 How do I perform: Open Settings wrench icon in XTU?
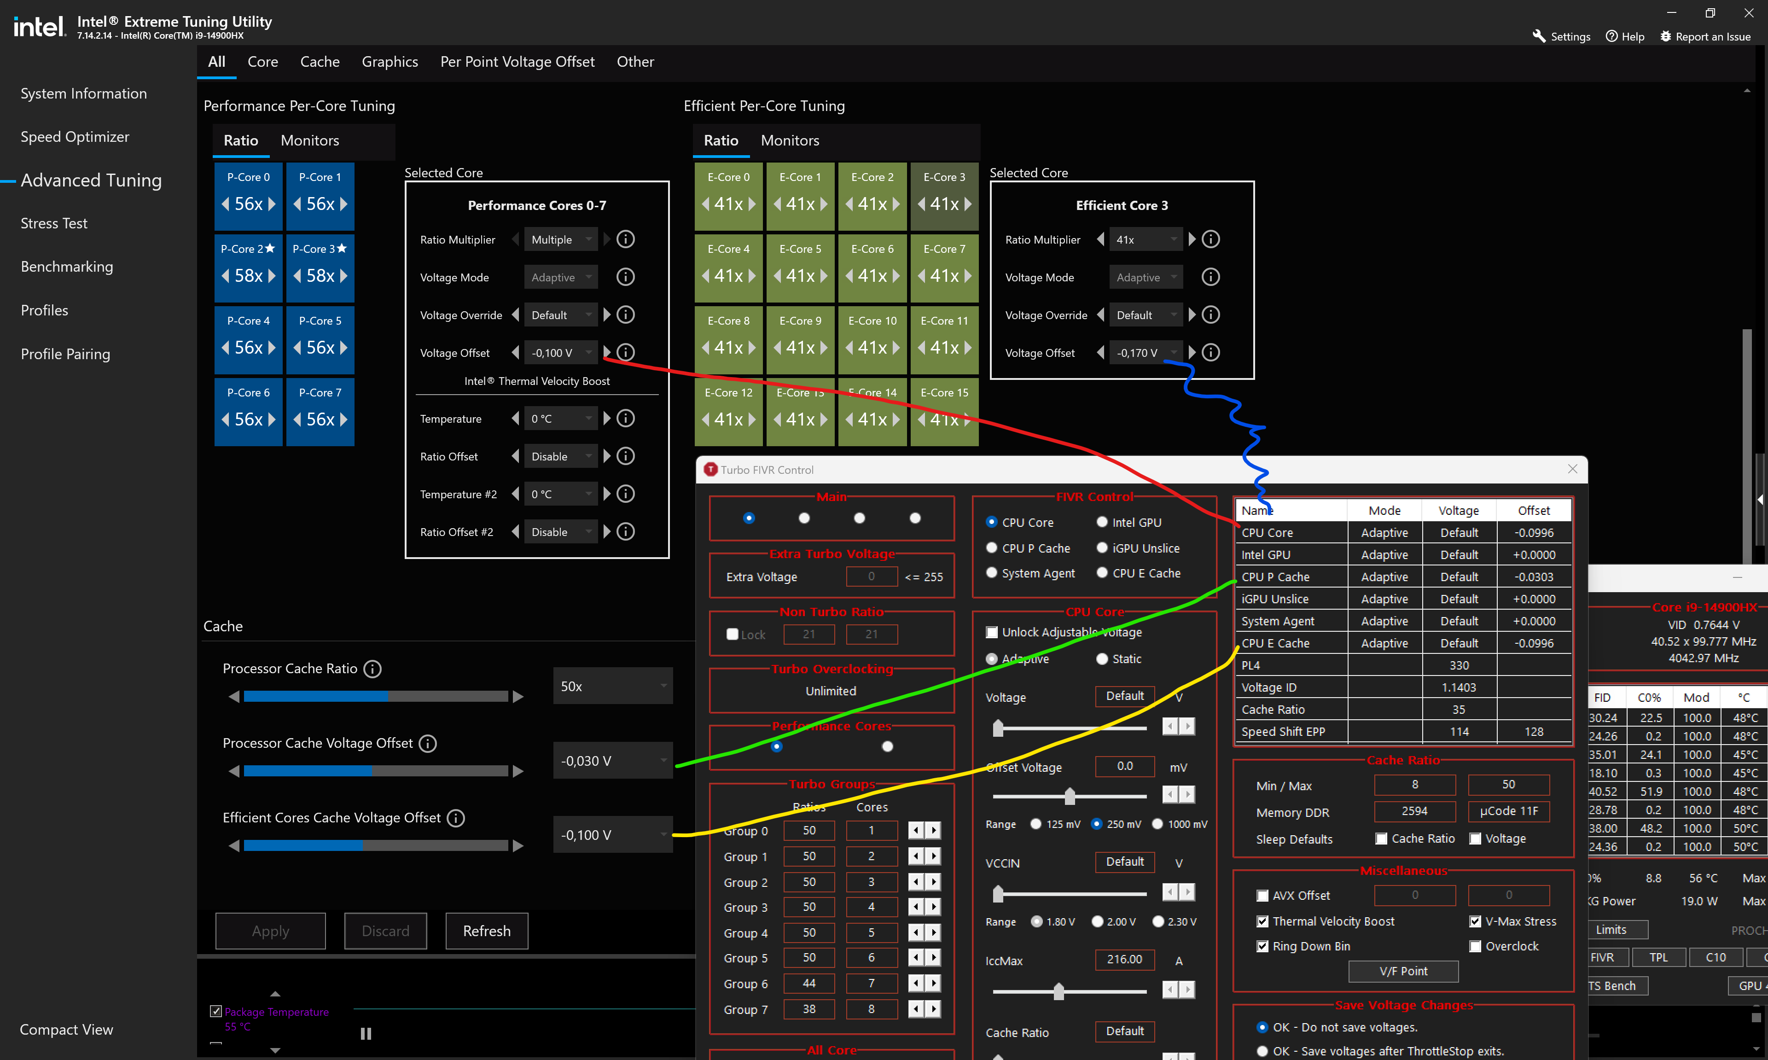coord(1539,36)
